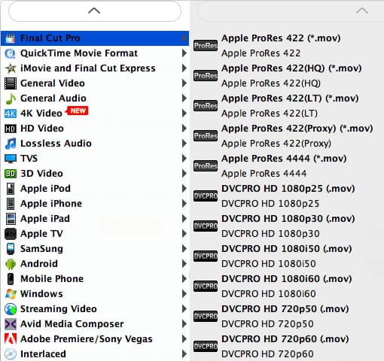The image size is (384, 361).
Task: Open the Avid Media Composer category
Action: (95, 324)
